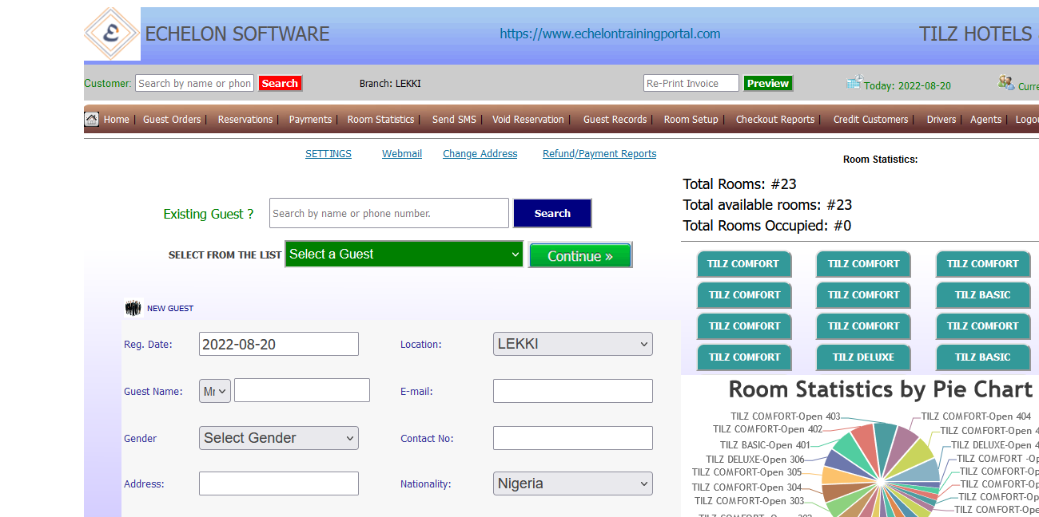Image resolution: width=1039 pixels, height=517 pixels.
Task: Open the Nationality dropdown showing Nigeria
Action: pos(573,483)
